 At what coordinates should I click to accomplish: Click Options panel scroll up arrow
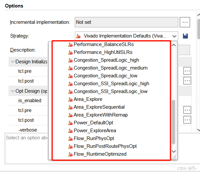198,15
